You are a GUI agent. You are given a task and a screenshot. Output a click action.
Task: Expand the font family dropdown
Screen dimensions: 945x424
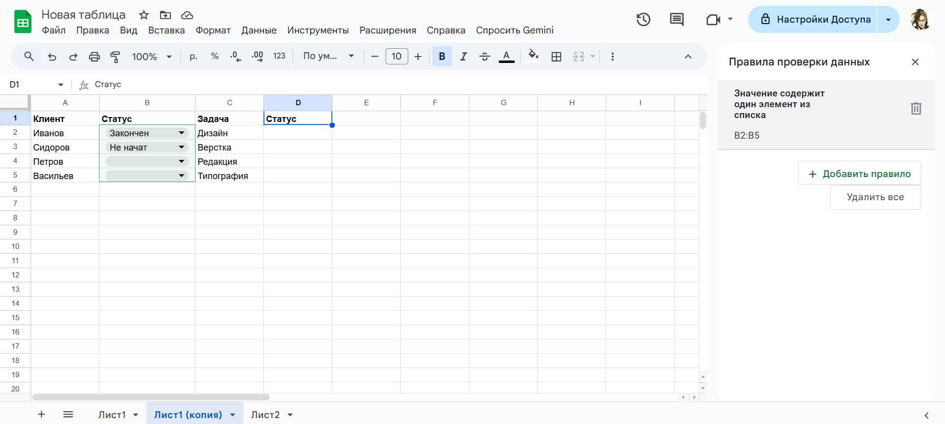tap(328, 56)
